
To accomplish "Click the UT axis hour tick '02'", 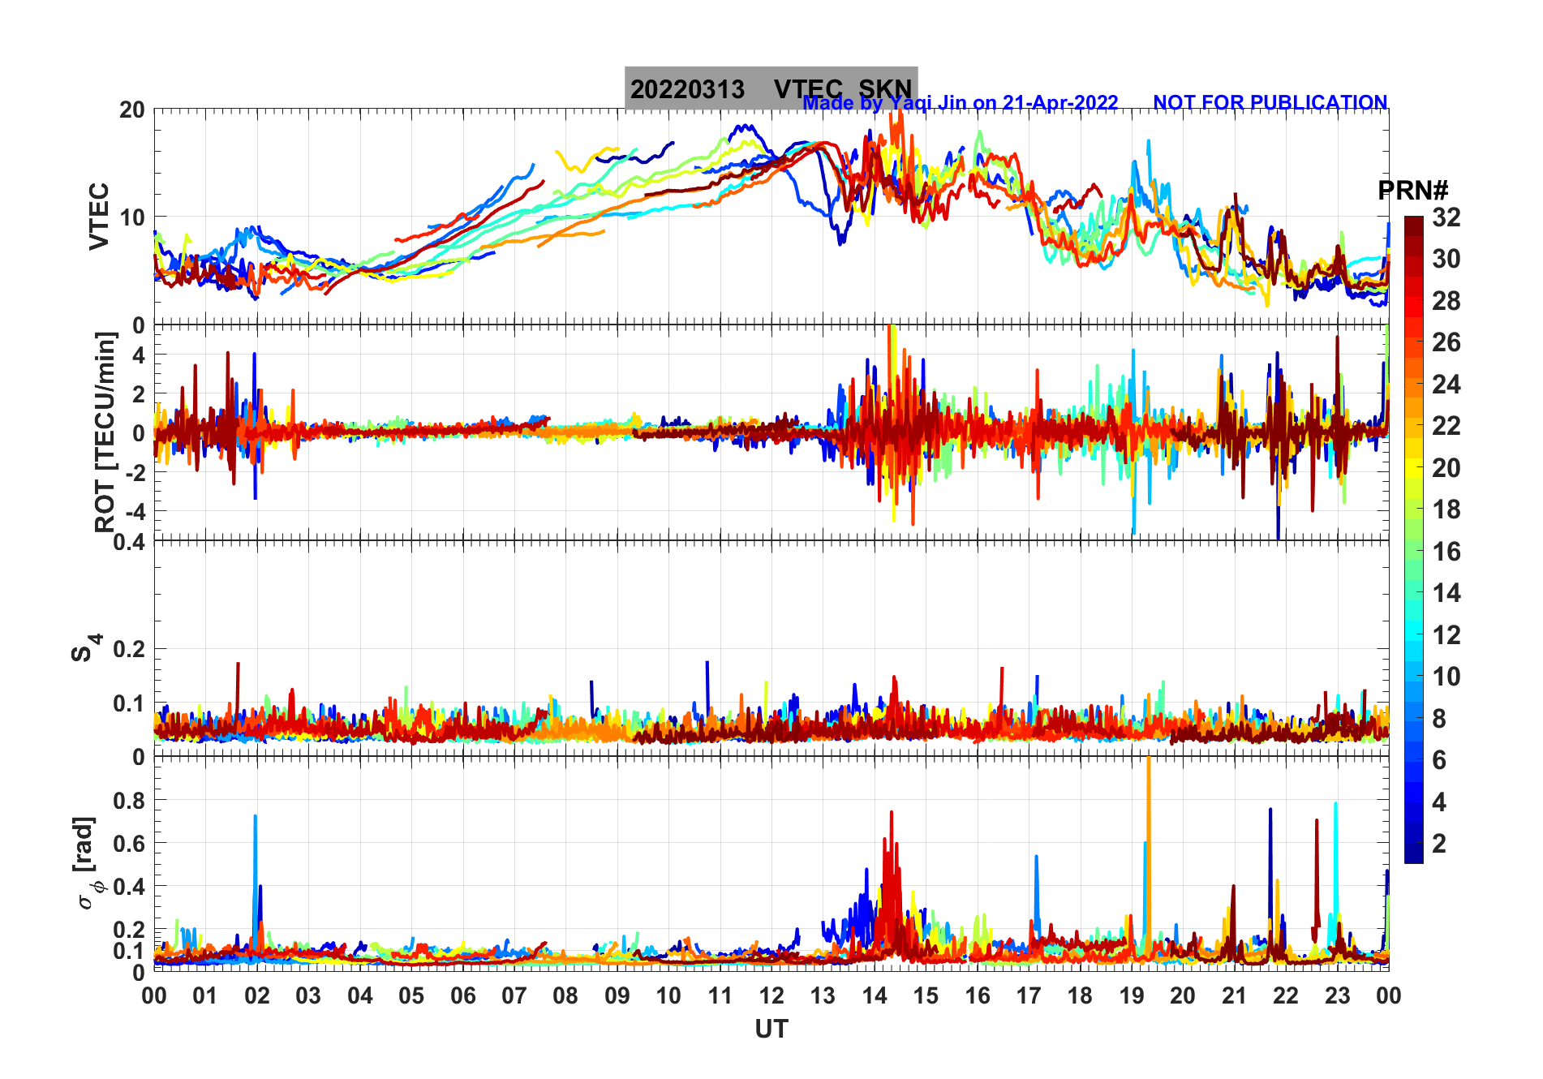I will coord(257,995).
